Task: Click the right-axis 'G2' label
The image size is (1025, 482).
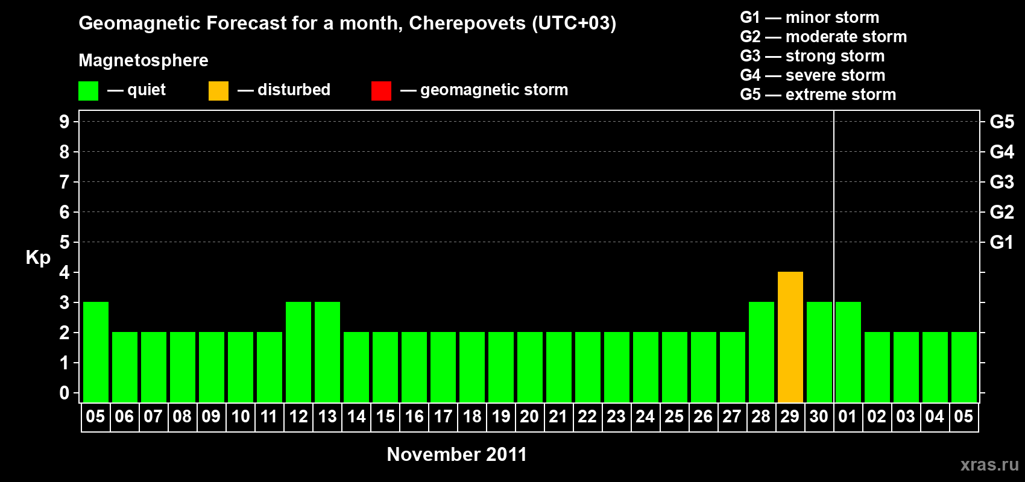Action: pyautogui.click(x=1001, y=212)
